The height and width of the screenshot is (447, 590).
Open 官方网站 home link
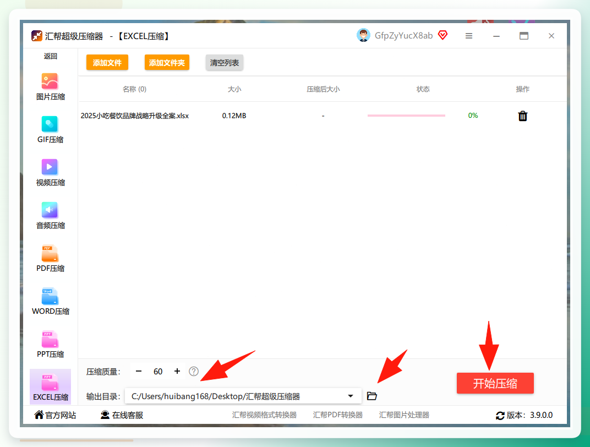point(55,415)
